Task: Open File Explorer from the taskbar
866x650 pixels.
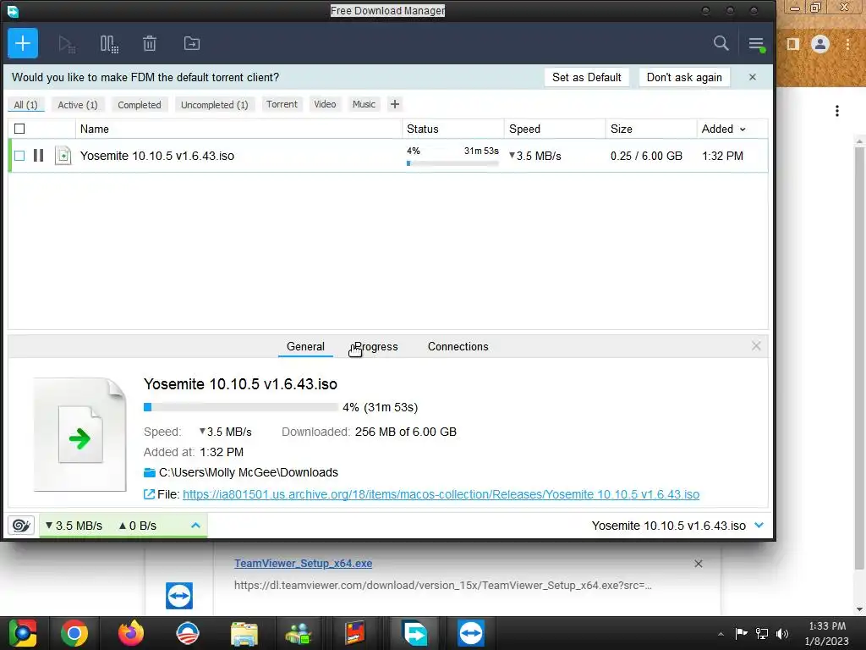Action: tap(244, 633)
